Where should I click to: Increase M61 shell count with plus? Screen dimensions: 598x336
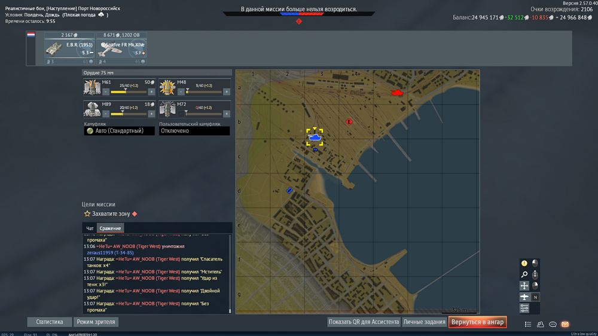tap(151, 91)
